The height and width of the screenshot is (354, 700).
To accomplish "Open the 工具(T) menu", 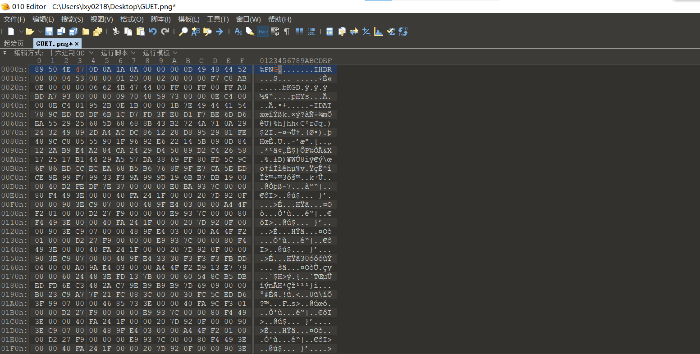I will 218,19.
